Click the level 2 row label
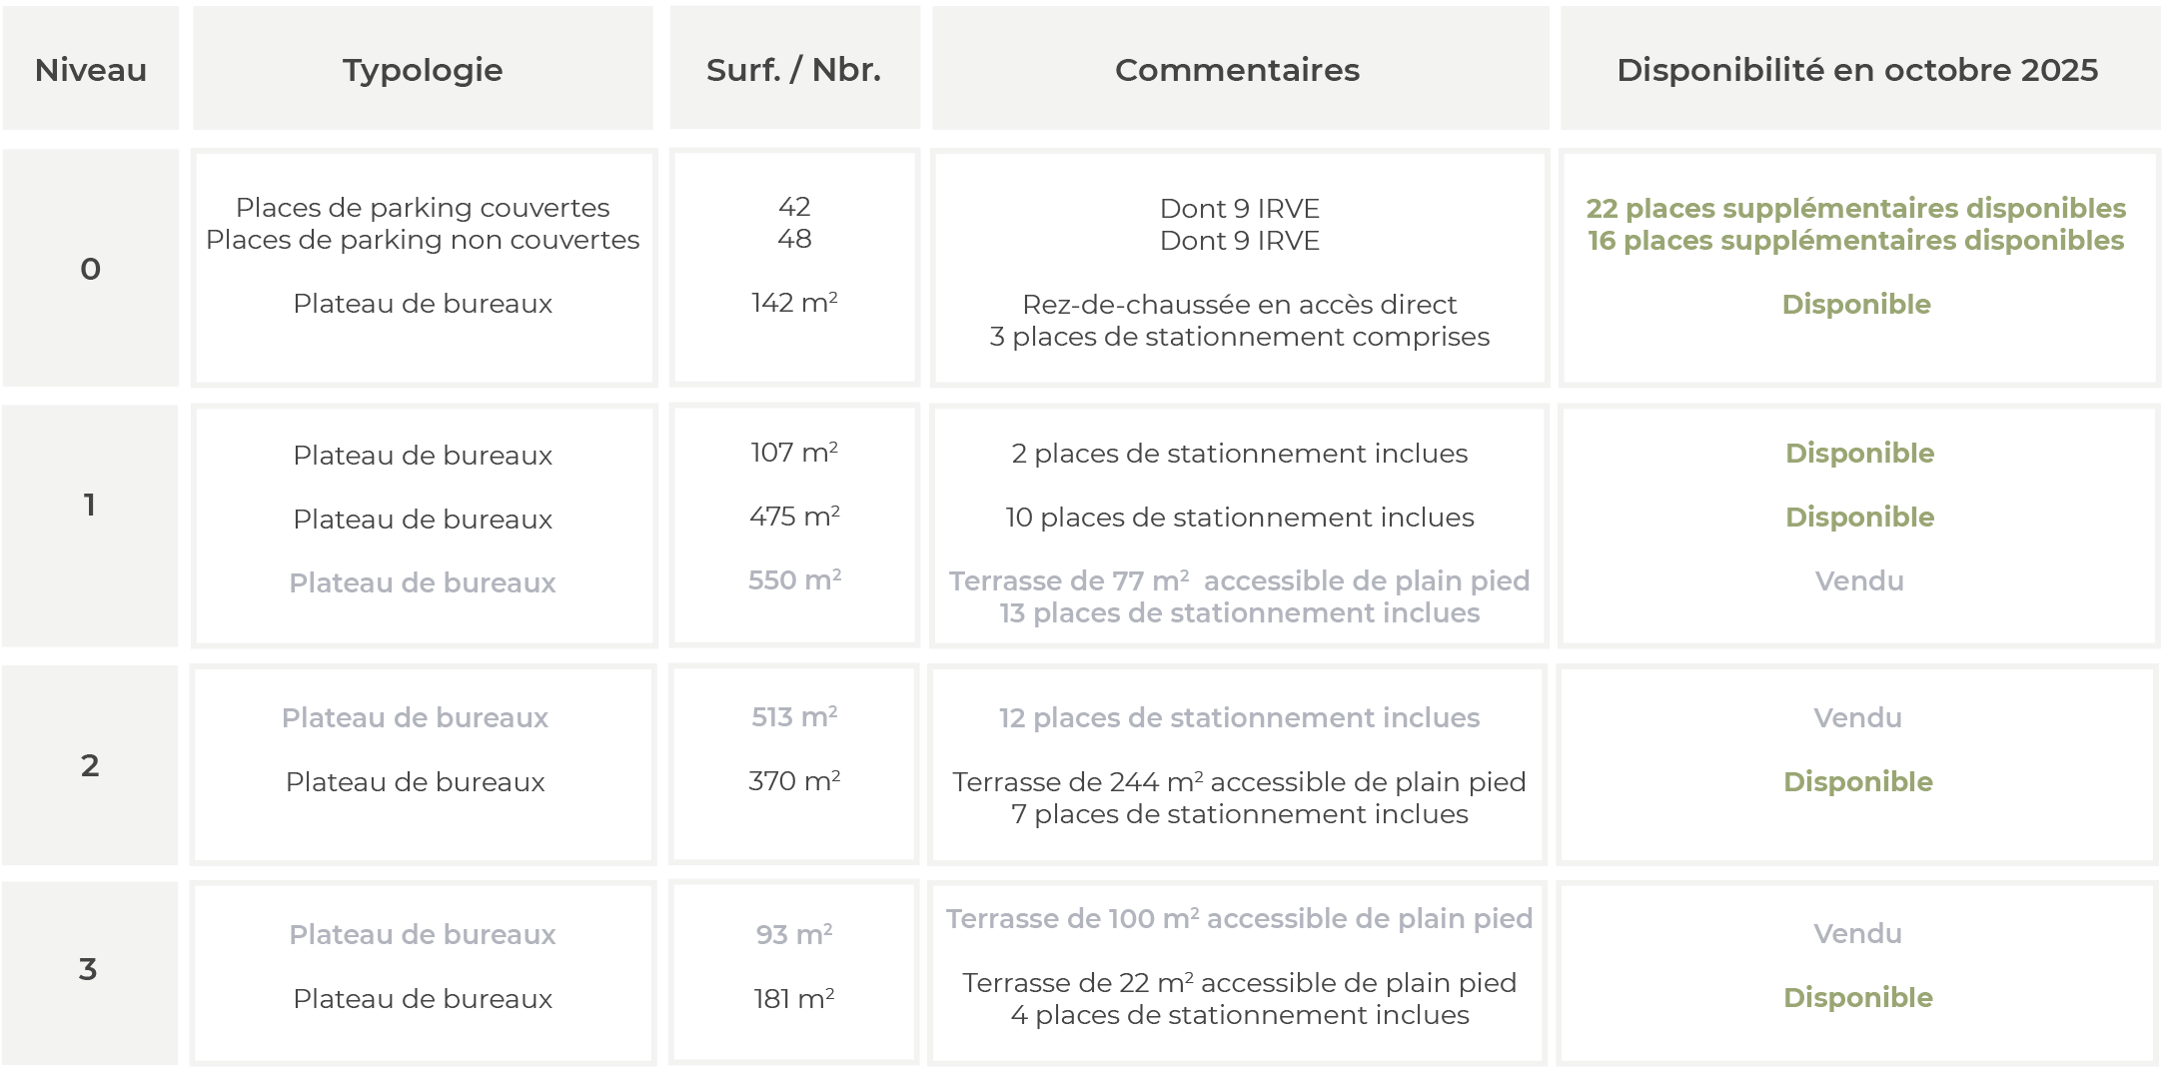2168x1075 pixels. tap(90, 765)
